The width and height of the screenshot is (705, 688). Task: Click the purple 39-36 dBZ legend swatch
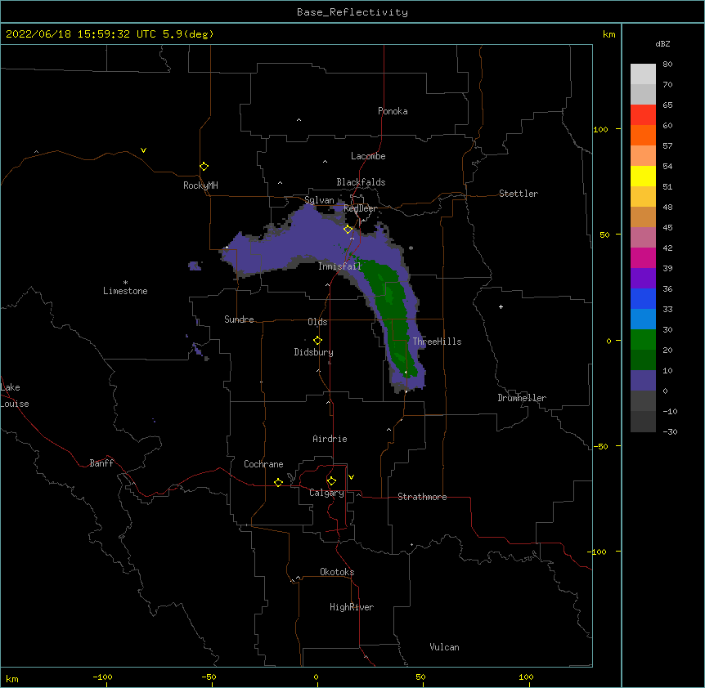click(643, 279)
